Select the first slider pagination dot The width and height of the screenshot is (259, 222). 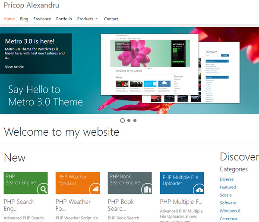pyautogui.click(x=123, y=121)
